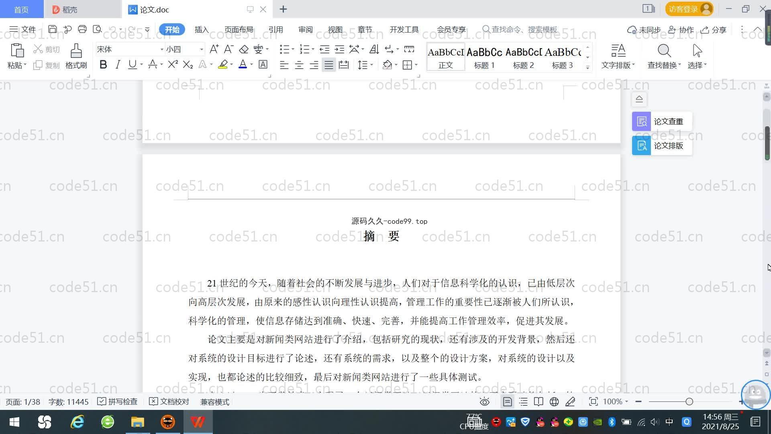Toggle italic formatting
This screenshot has height=434, width=771.
(x=118, y=65)
